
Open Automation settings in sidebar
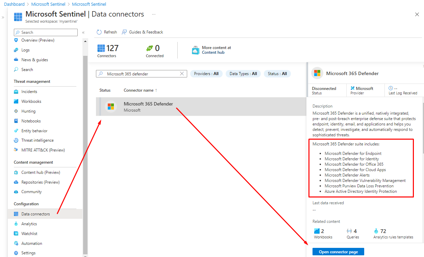31,243
